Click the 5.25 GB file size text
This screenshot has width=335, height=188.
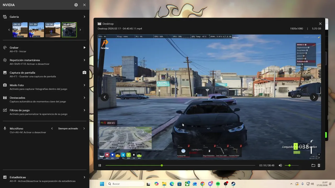tap(316, 28)
